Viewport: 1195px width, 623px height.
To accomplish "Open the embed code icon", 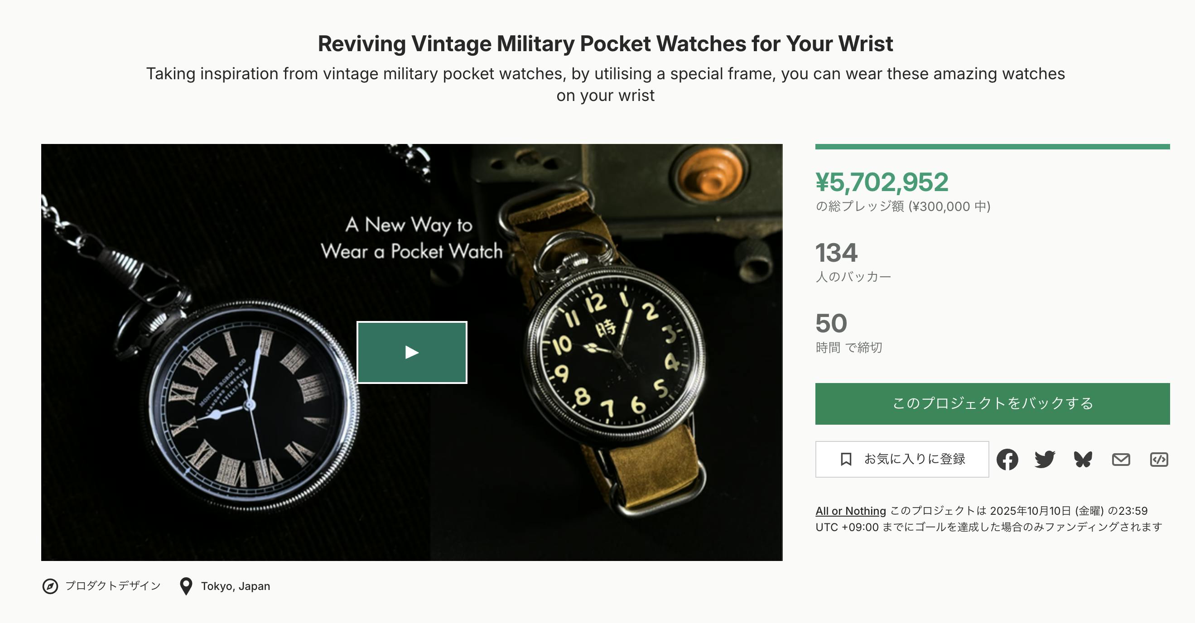I will [1159, 460].
